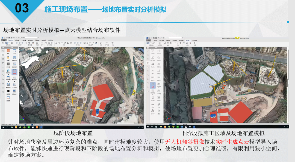This screenshot has width=295, height=162.
Task: Select 围墙 wall component in 现阶段场地布置 palette
Action: pyautogui.click(x=8, y=51)
